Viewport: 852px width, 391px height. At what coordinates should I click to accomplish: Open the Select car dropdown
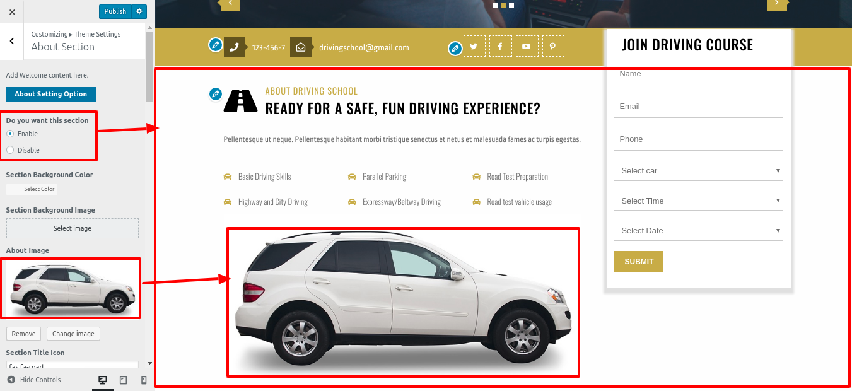click(x=699, y=171)
